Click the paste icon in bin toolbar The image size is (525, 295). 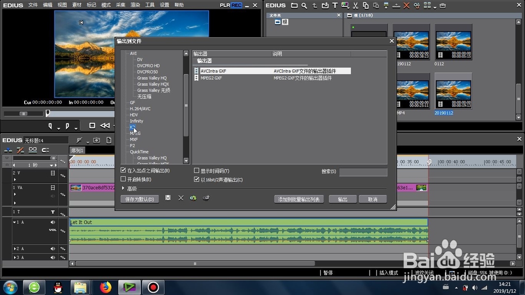click(376, 5)
